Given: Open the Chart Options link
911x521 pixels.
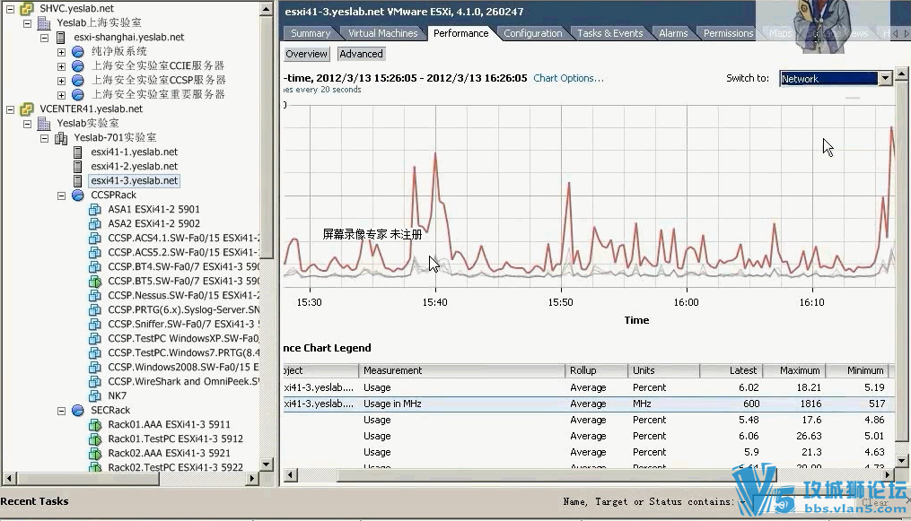Looking at the screenshot, I should click(x=568, y=78).
